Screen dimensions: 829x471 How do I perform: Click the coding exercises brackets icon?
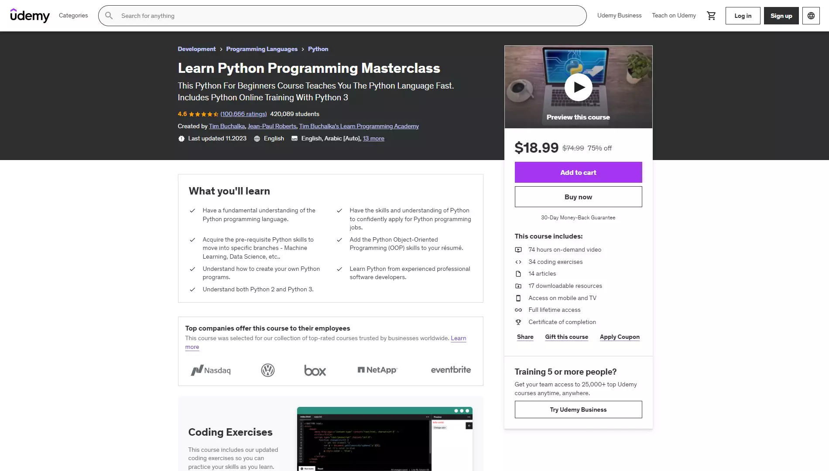point(518,262)
